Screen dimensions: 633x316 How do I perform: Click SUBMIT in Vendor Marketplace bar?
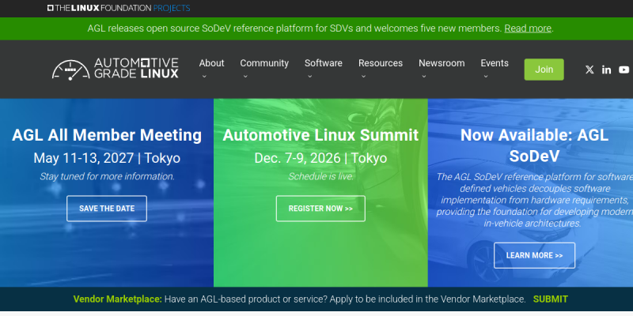click(550, 299)
